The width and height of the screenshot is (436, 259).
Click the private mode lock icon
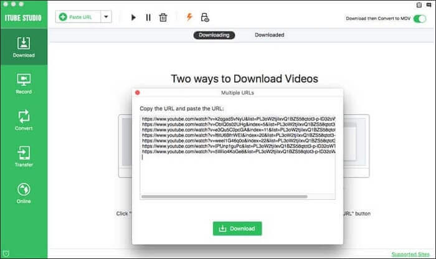(205, 17)
